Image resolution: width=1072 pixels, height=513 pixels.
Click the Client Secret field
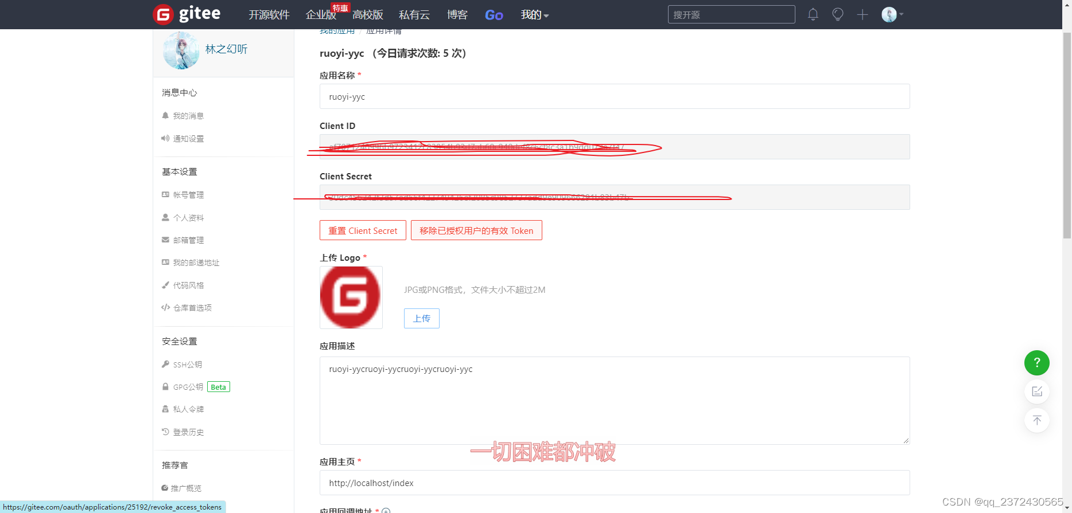[615, 197]
